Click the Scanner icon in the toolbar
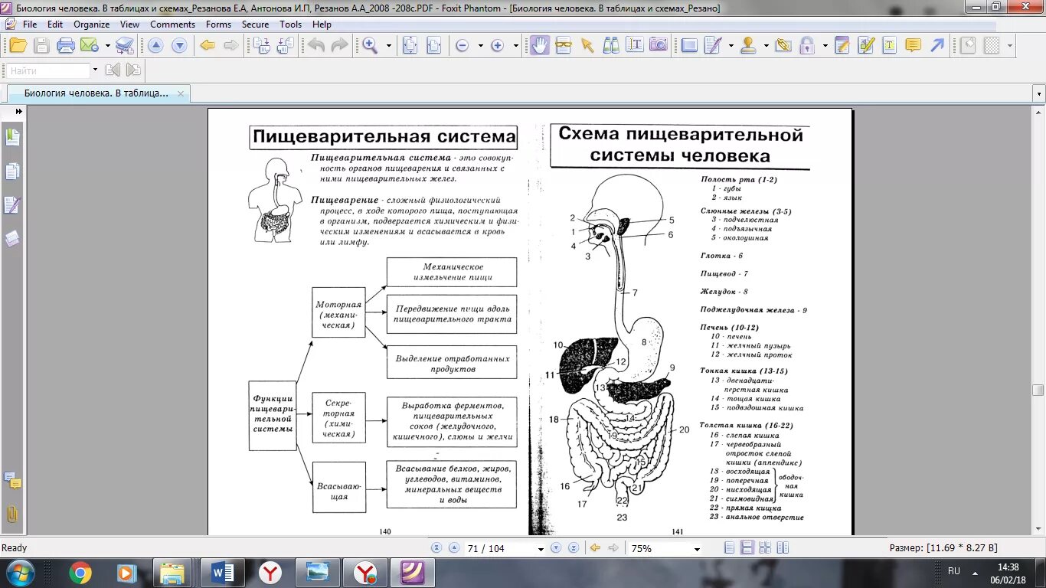The width and height of the screenshot is (1046, 588). pyautogui.click(x=125, y=45)
